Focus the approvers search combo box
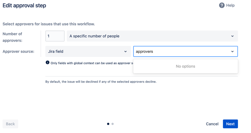 (x=185, y=51)
